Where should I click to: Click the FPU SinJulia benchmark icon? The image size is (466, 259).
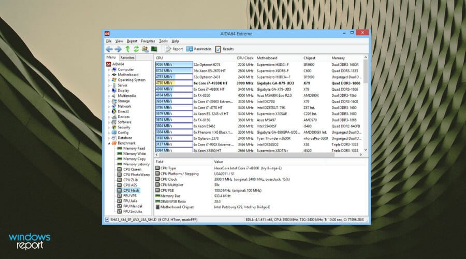120,211
